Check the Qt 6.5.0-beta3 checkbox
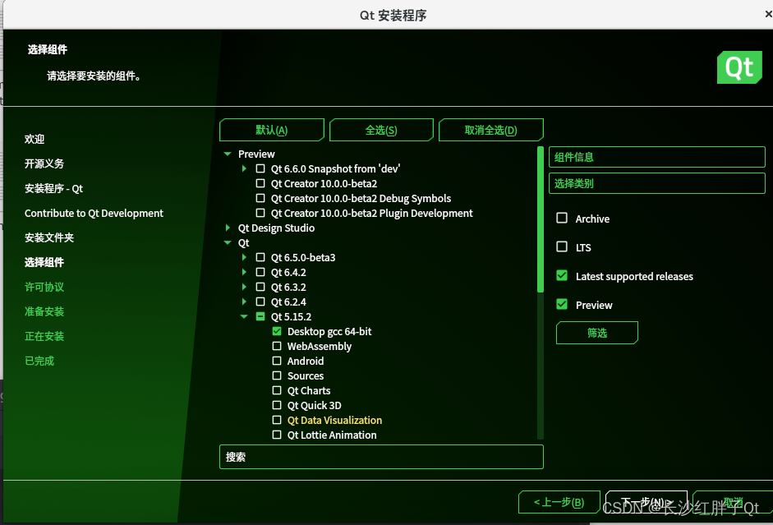The height and width of the screenshot is (525, 773). (260, 257)
